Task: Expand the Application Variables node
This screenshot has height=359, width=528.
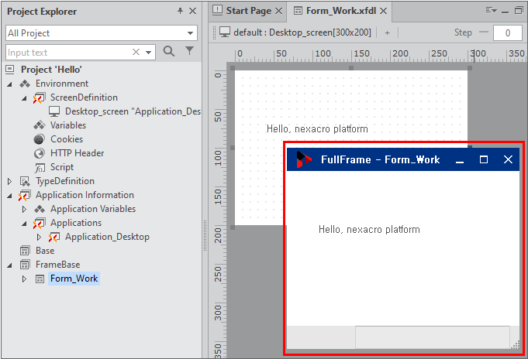Action: [x=24, y=209]
